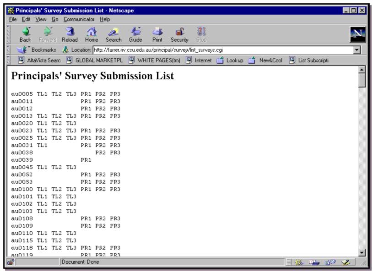Click PR1 in the au0039 row
This screenshot has width=373, height=272.
86,160
